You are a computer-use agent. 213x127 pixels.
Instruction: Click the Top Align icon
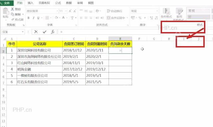(81, 11)
